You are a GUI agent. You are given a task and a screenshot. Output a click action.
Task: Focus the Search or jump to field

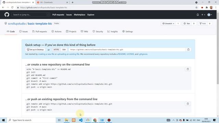(x=31, y=15)
